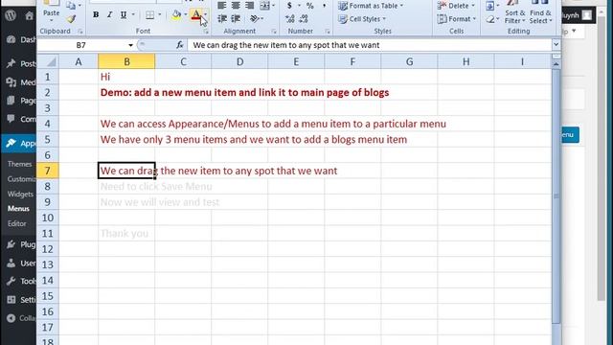Viewport: 613px width, 345px height.
Task: Expand the formula bar chevron
Action: 556,45
